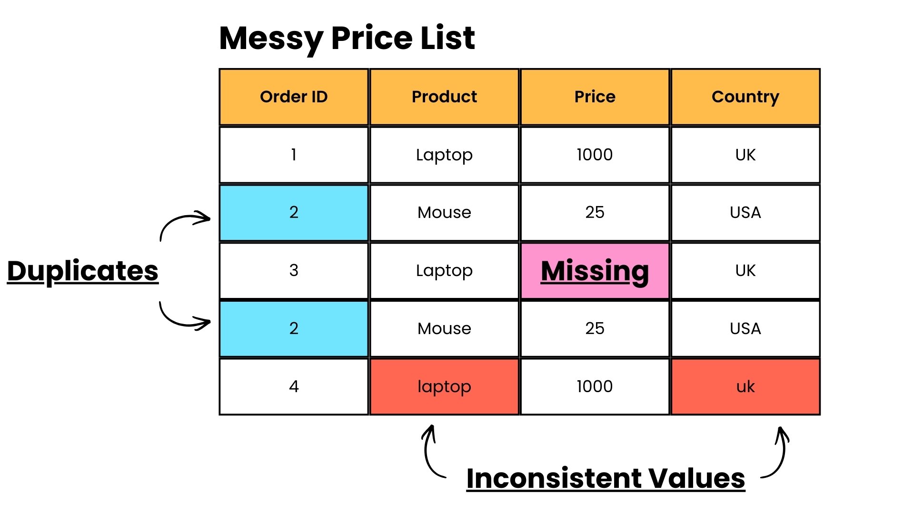Viewport: 914px width, 514px height.
Task: Select the Order ID 3 cell
Action: coord(294,271)
